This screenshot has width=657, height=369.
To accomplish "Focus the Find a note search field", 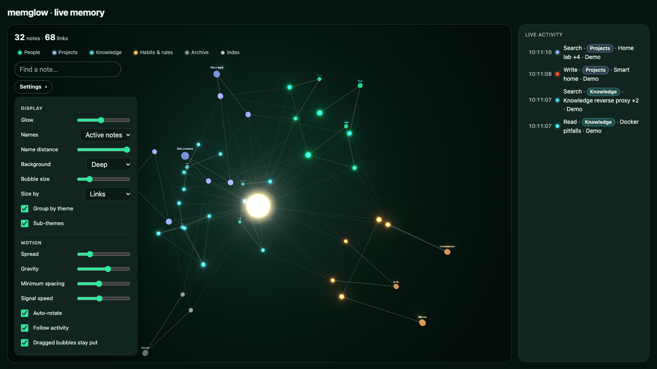I will [68, 69].
